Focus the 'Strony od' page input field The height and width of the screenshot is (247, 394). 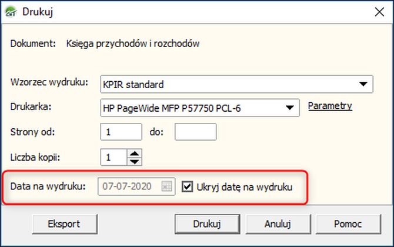[x=121, y=132]
